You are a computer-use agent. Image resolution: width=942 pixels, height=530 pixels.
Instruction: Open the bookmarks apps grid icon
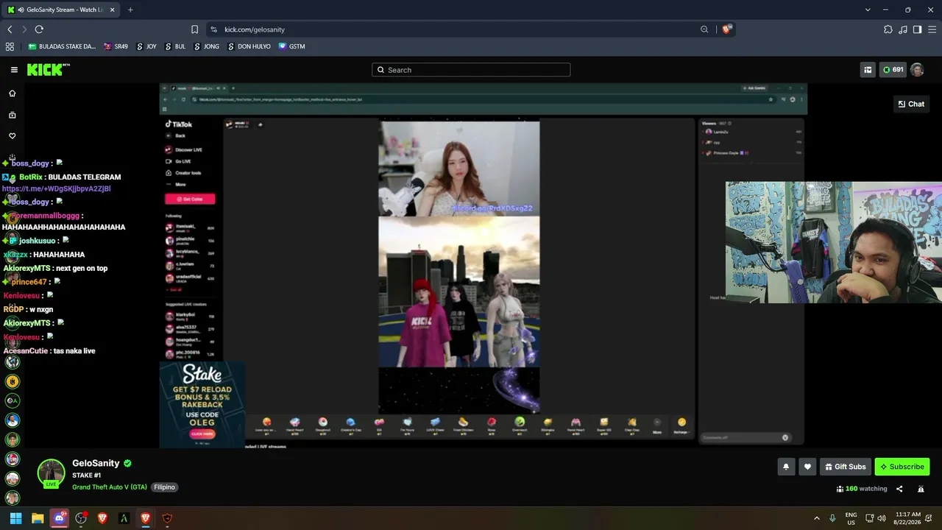[x=10, y=46]
